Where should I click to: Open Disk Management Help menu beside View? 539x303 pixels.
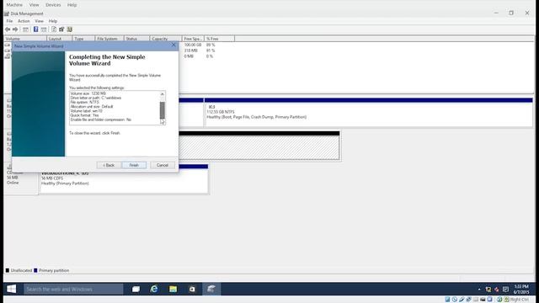[x=53, y=21]
